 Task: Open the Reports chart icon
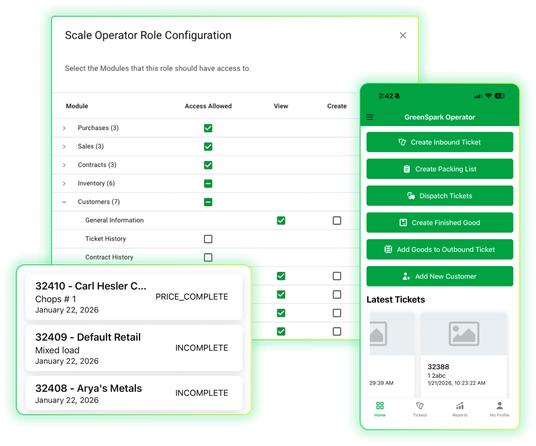point(460,406)
